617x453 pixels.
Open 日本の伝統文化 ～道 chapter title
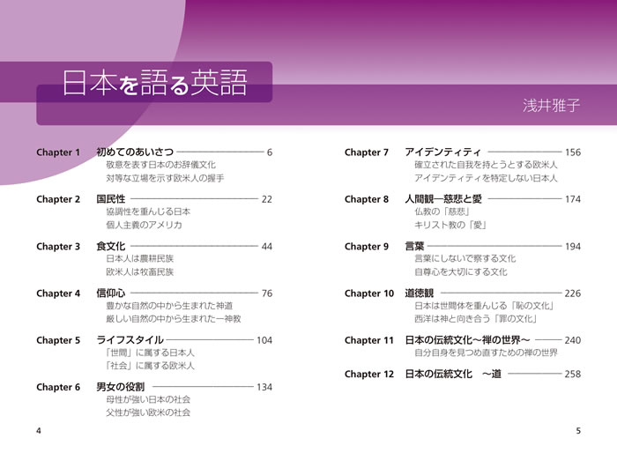[x=453, y=374]
